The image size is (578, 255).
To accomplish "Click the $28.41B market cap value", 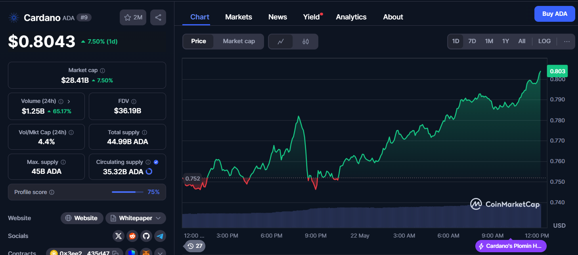I will point(75,80).
